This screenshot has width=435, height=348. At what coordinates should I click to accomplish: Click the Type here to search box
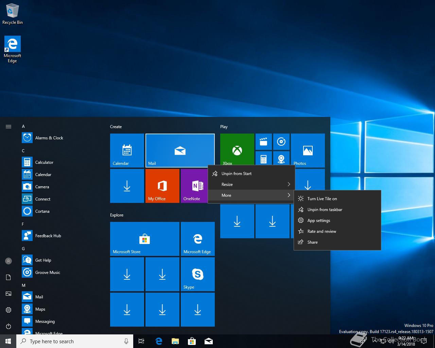click(75, 341)
